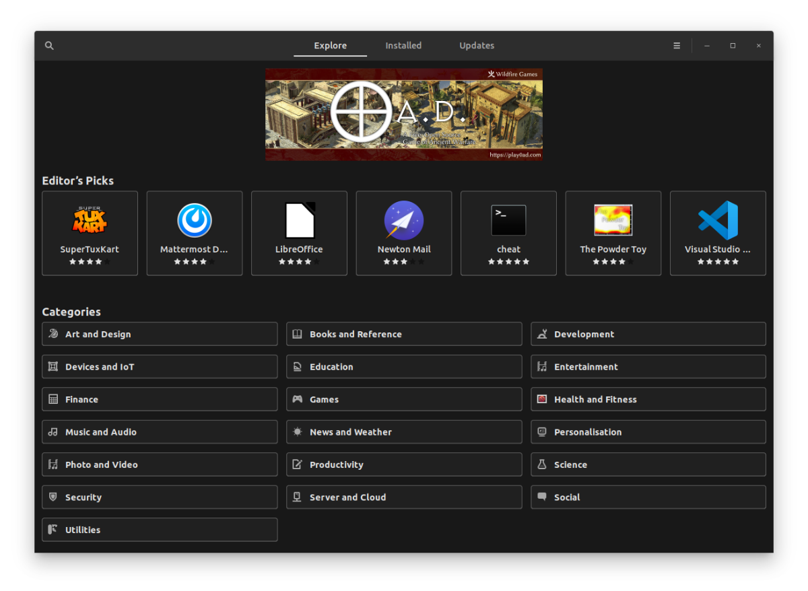Maximize the software window

[733, 46]
